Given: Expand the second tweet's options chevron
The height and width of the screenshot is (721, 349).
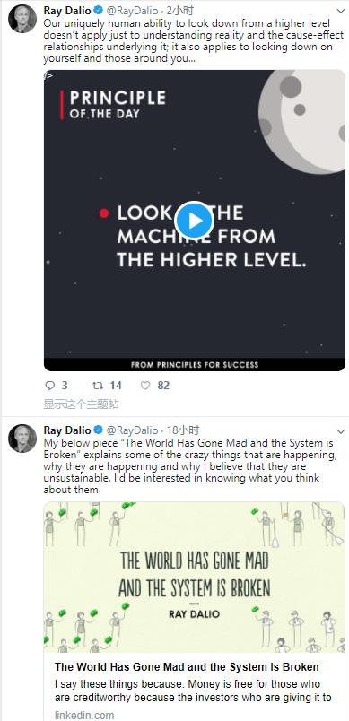Looking at the screenshot, I should click(x=341, y=431).
